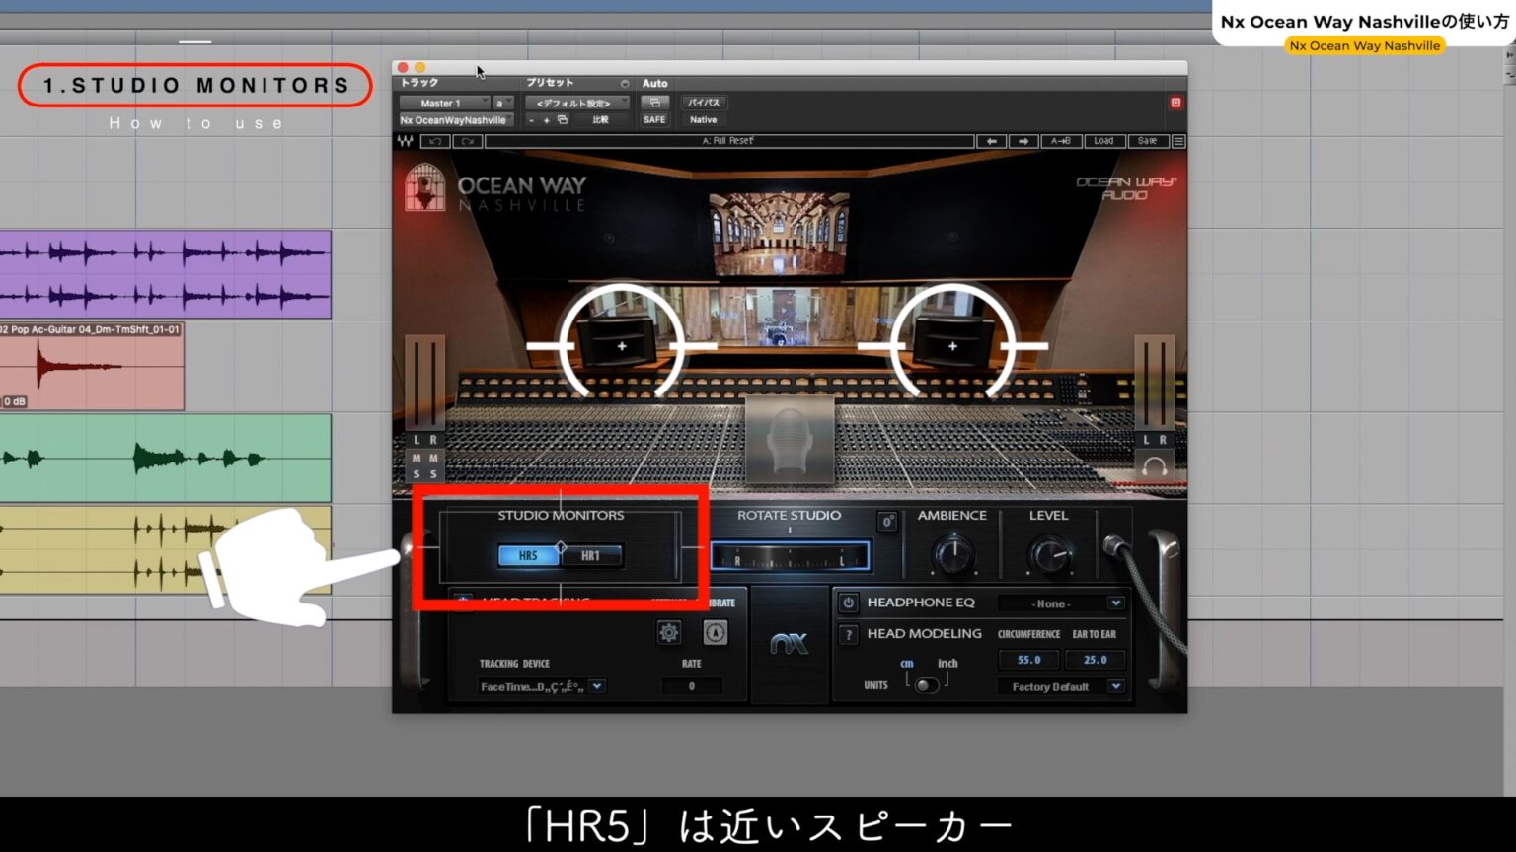Open the Factory Default head model dropdown
The image size is (1516, 852).
click(1061, 686)
